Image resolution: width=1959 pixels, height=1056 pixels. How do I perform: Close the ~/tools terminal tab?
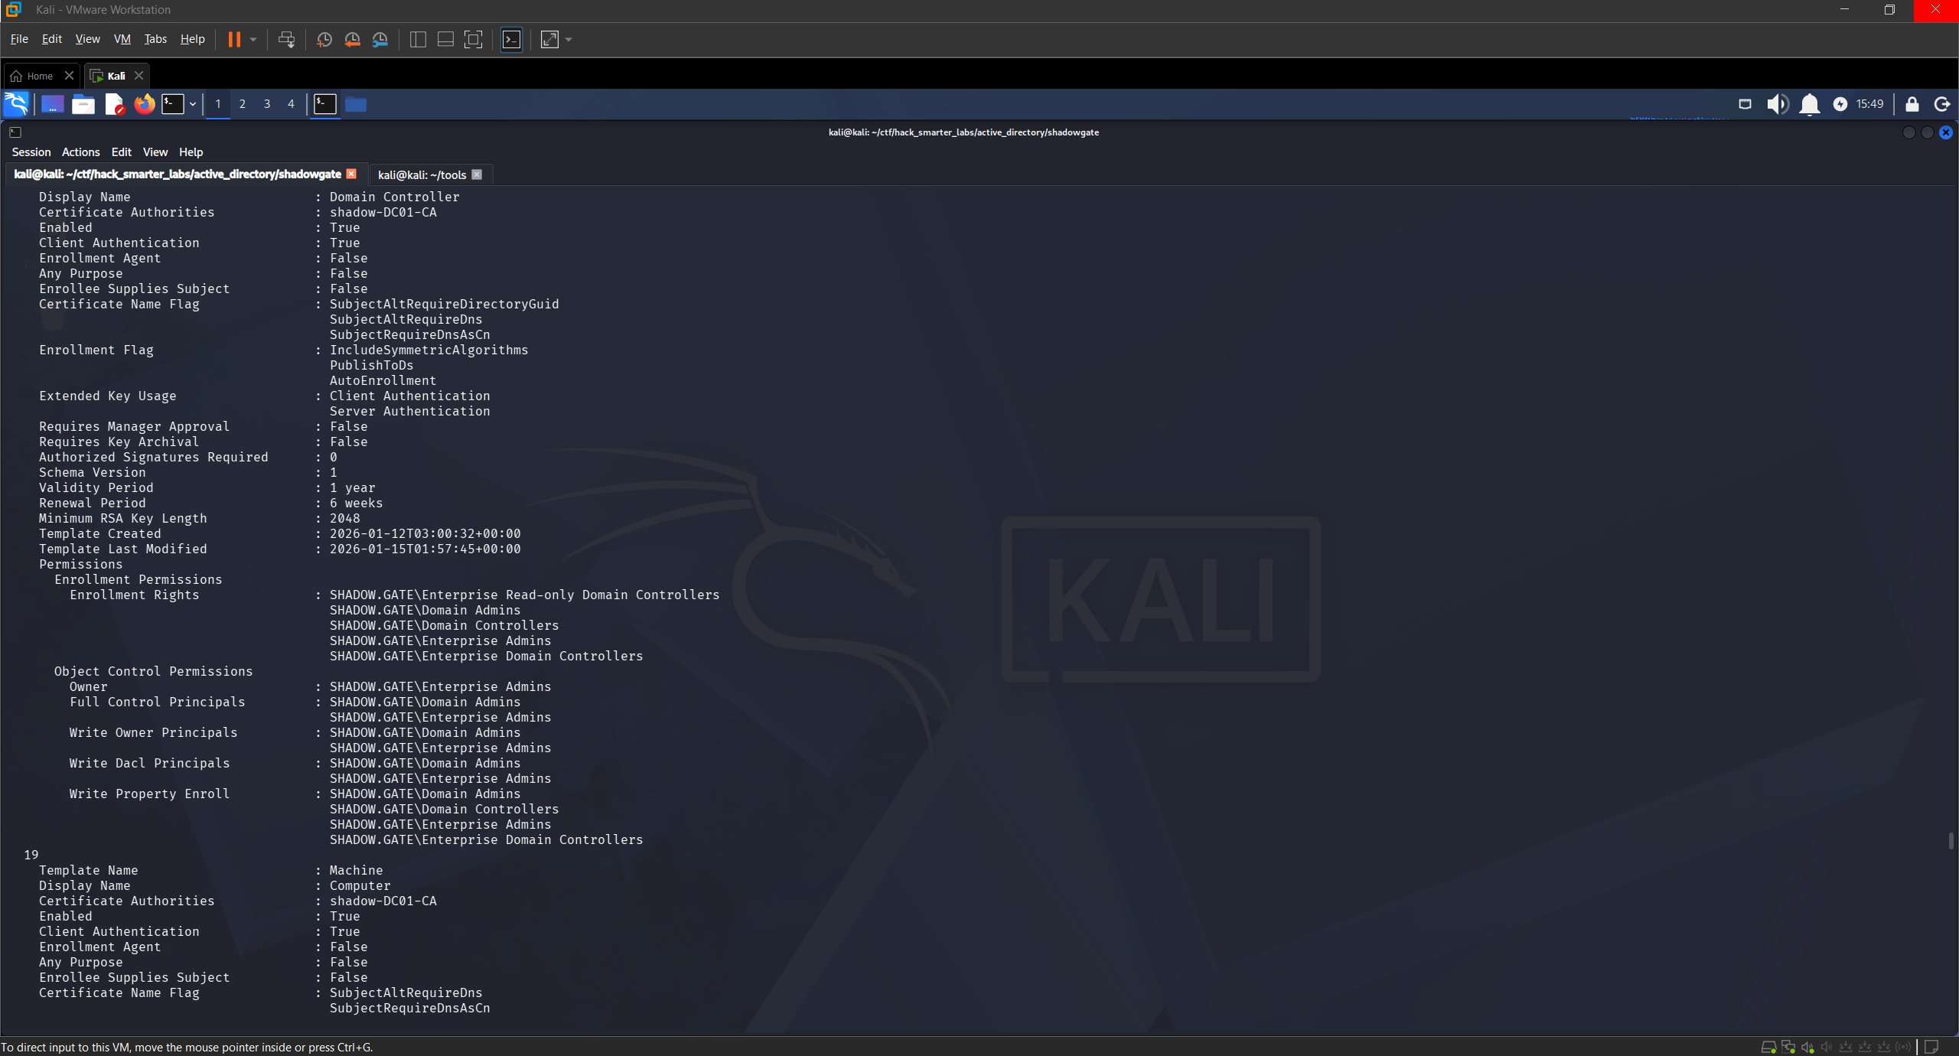click(477, 174)
